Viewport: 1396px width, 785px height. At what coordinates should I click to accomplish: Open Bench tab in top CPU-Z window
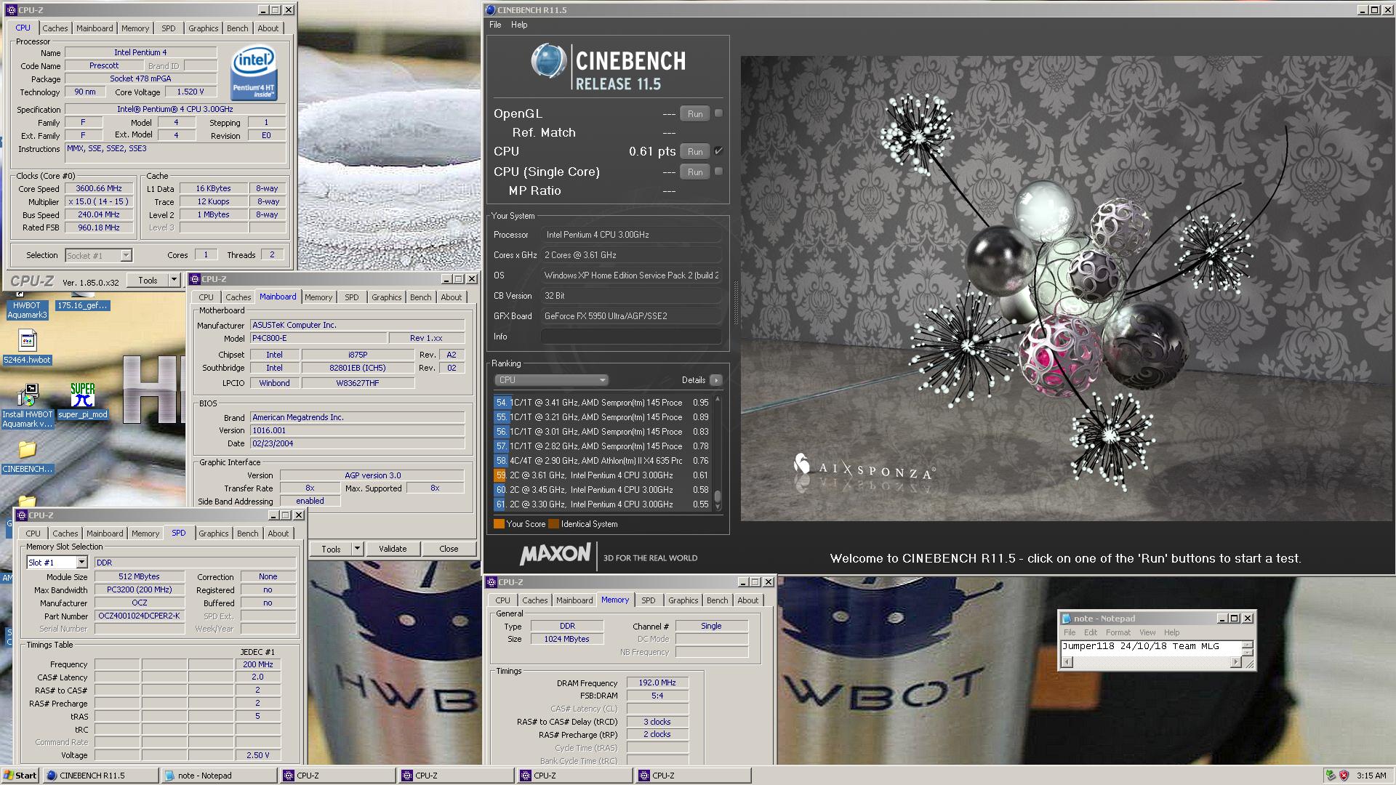pos(237,28)
